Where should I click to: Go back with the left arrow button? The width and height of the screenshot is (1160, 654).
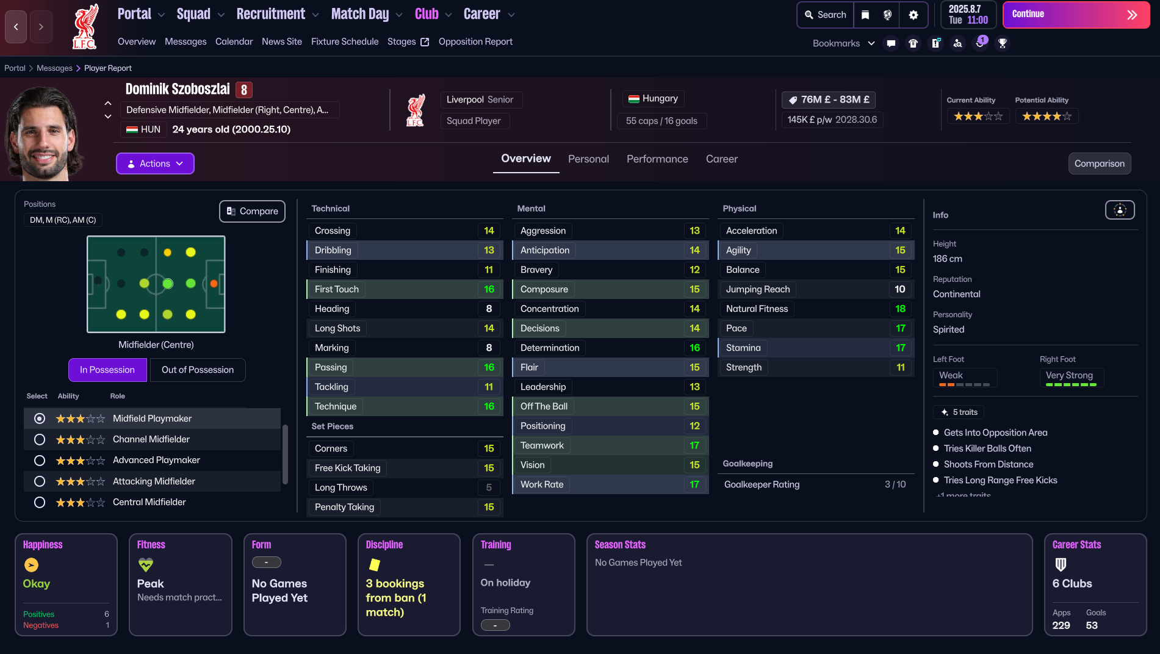point(16,27)
